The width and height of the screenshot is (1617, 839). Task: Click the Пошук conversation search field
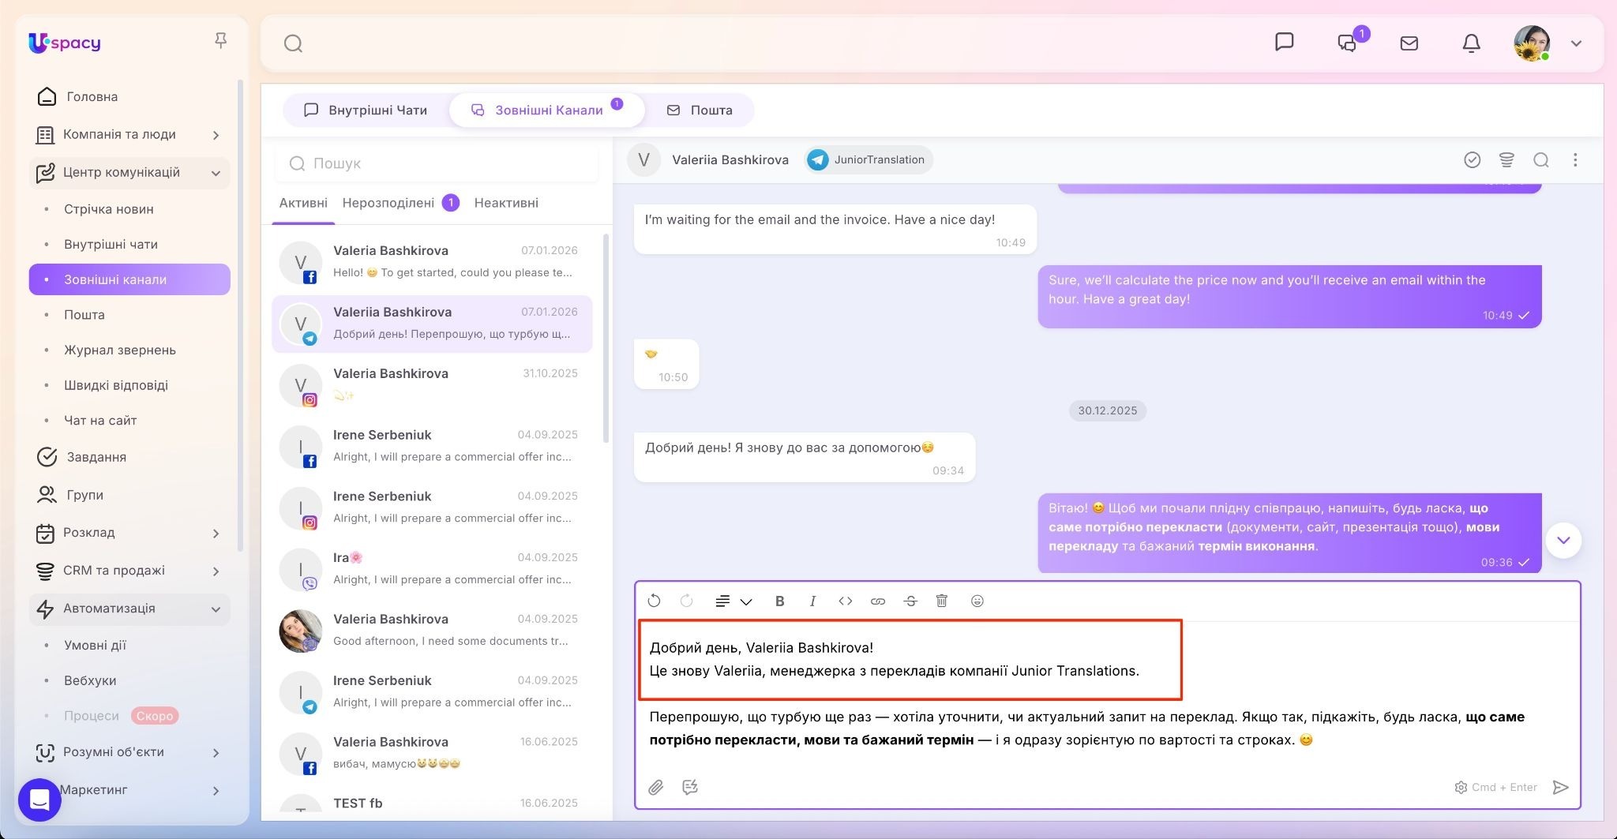437,163
